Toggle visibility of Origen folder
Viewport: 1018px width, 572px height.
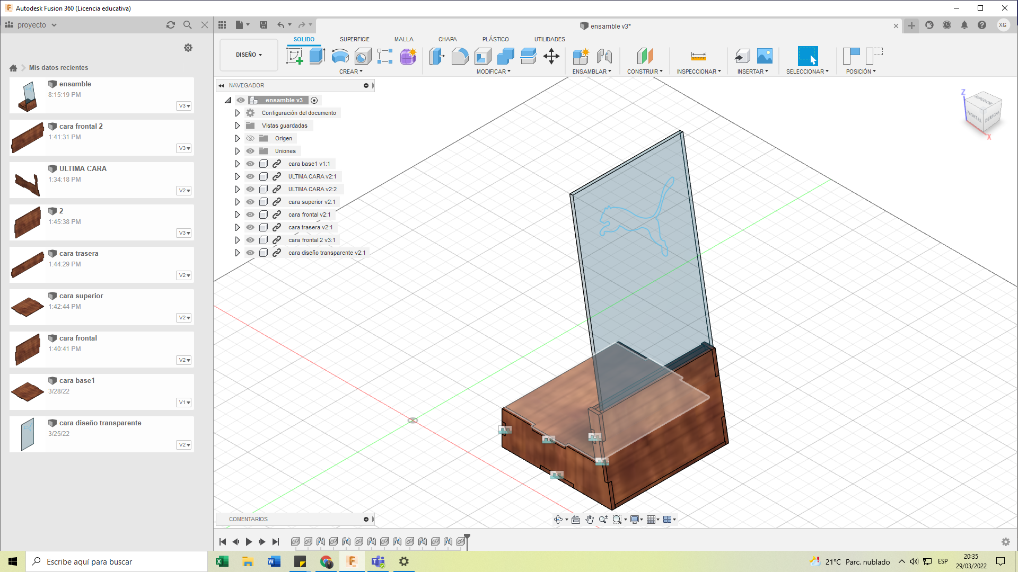250,138
